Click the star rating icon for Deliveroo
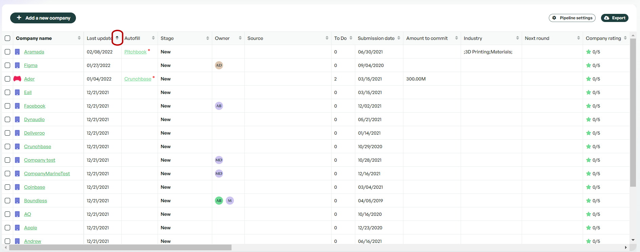Viewport: 640px width, 252px height. click(588, 133)
